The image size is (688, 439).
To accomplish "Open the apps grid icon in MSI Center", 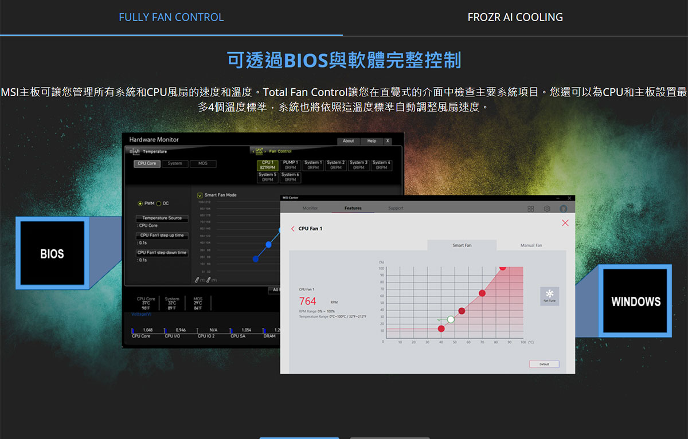I will (x=531, y=209).
